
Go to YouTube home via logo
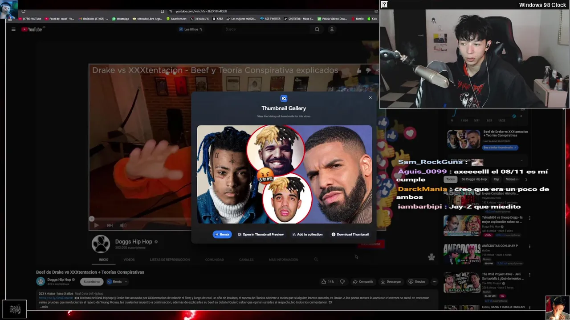pos(32,29)
